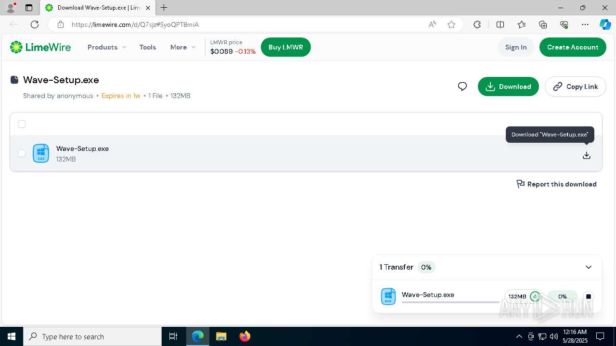This screenshot has width=616, height=346.
Task: Click the taskbar search box
Action: (x=92, y=336)
